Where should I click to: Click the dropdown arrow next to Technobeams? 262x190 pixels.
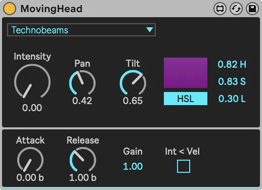(x=150, y=30)
